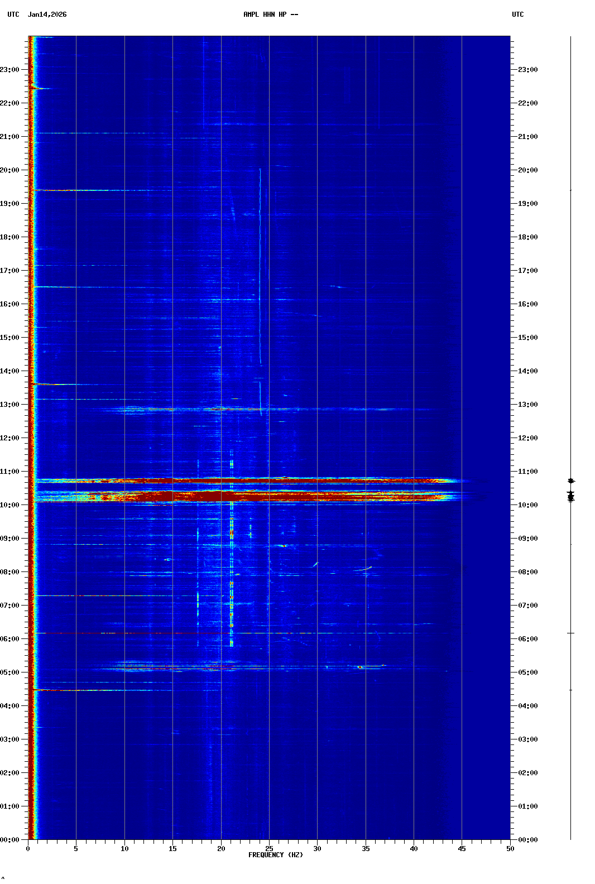Click the thick red band just above 10:00
The image size is (595, 884).
223,496
